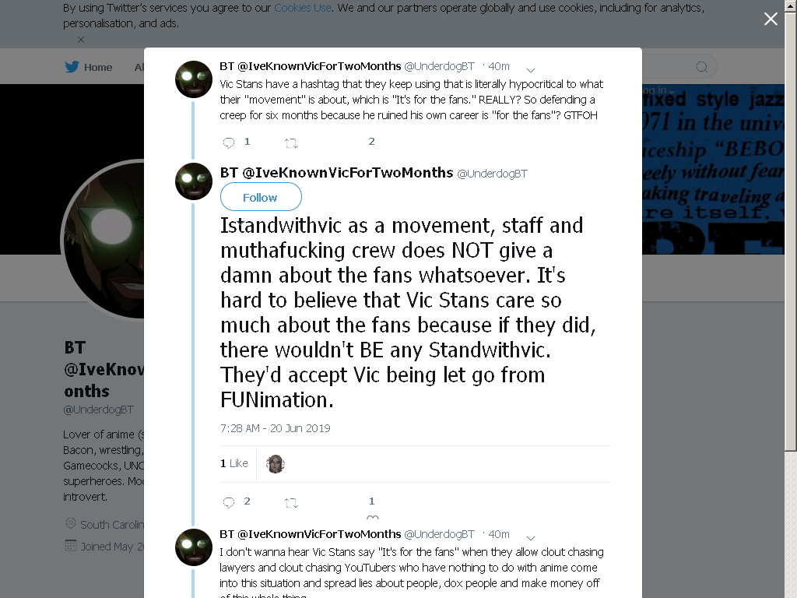Image resolution: width=797 pixels, height=598 pixels.
Task: Reply to the main Istandwithvic tweet
Action: [229, 502]
